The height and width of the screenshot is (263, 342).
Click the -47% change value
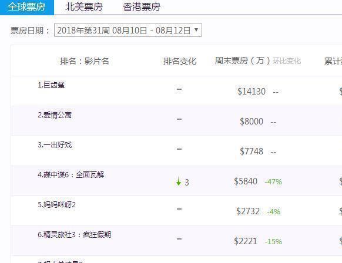[273, 182]
